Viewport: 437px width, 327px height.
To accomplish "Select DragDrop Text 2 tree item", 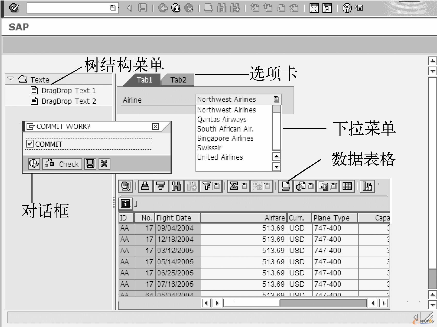I will point(69,101).
